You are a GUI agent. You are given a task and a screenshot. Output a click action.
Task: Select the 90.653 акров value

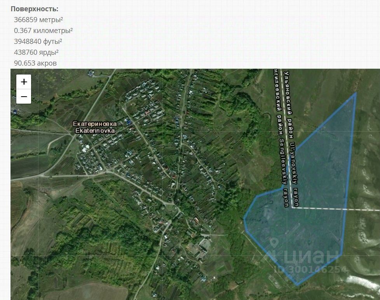pyautogui.click(x=35, y=63)
